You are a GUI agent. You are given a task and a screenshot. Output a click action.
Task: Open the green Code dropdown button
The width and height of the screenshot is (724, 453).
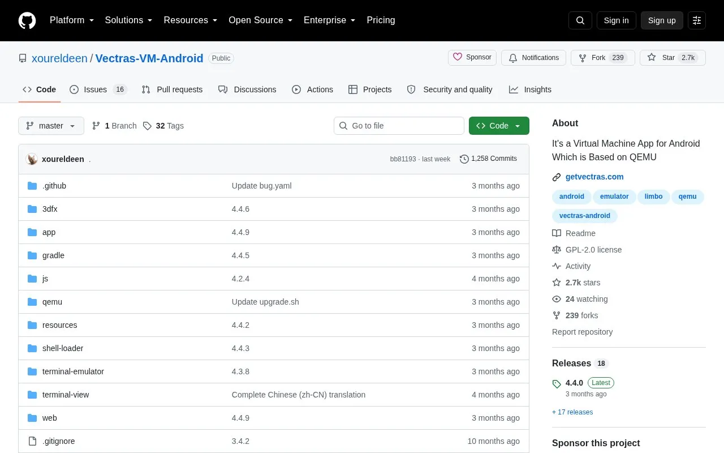tap(499, 126)
